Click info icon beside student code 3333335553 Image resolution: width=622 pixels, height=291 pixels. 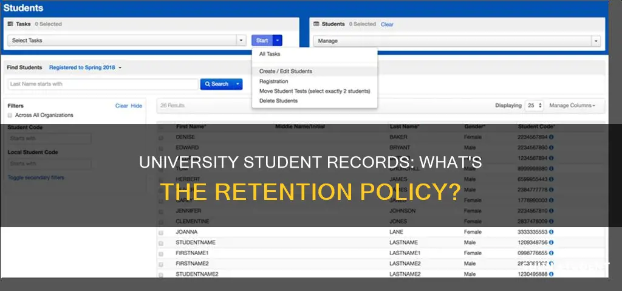pos(552,232)
